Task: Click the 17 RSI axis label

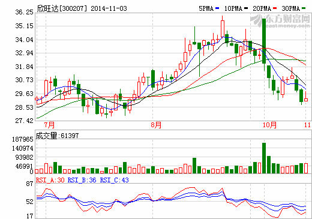Action: [x=30, y=216]
